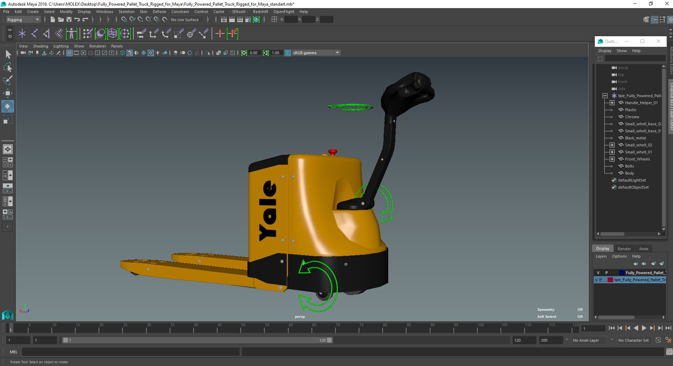Click Create layer from selected icon
The image size is (673, 366).
click(662, 264)
